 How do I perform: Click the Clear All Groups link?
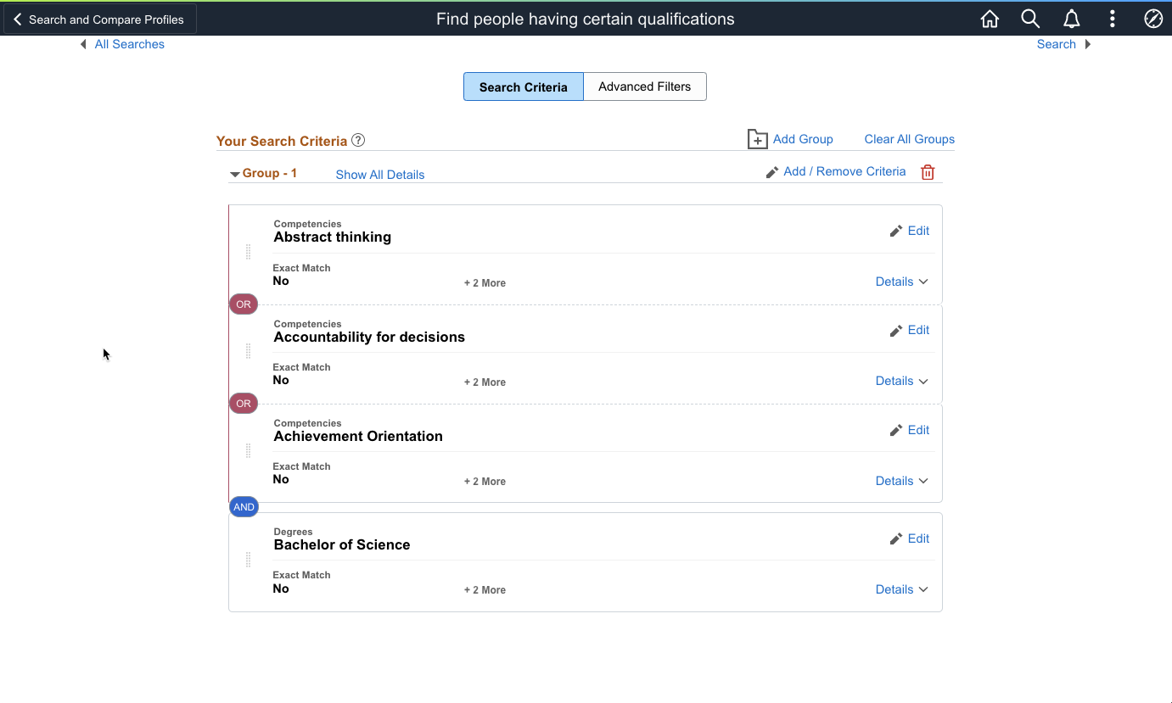tap(909, 139)
